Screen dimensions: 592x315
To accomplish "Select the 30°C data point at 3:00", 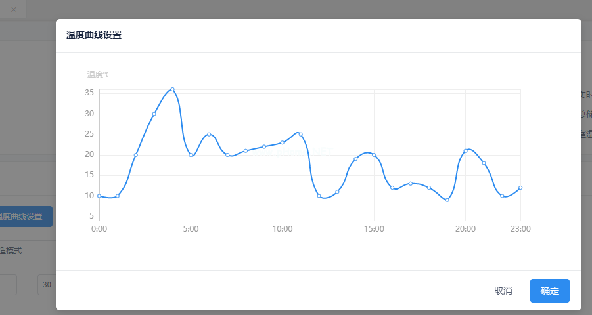I will (154, 114).
